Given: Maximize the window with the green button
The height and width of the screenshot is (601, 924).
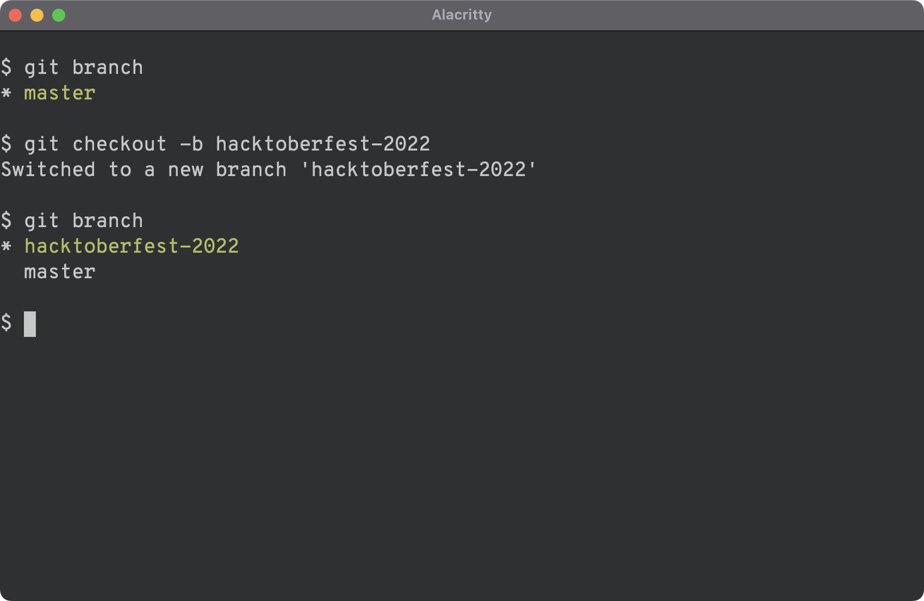Looking at the screenshot, I should pos(59,15).
